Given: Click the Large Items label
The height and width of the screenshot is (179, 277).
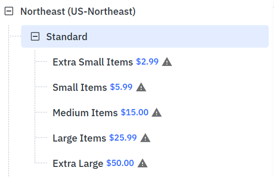Looking at the screenshot, I should [79, 138].
